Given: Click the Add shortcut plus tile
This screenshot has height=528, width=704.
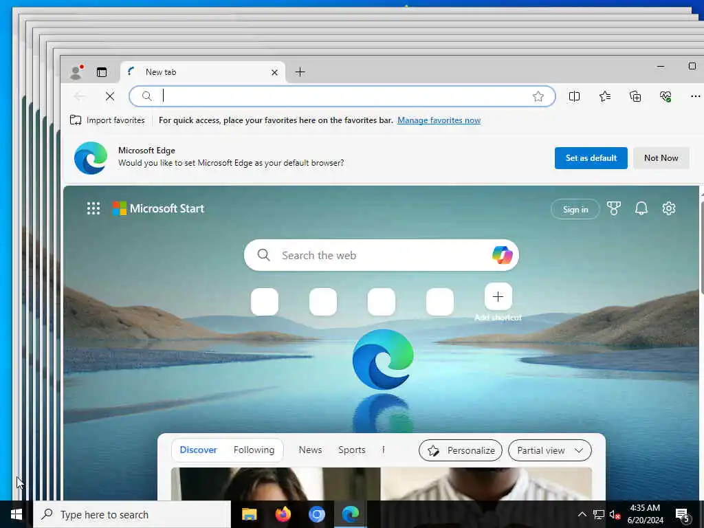Looking at the screenshot, I should click(498, 297).
